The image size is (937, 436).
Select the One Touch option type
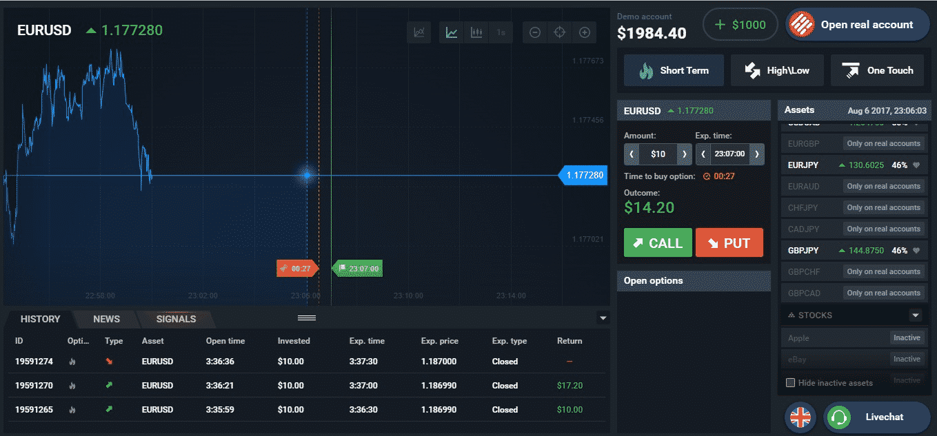coord(877,70)
